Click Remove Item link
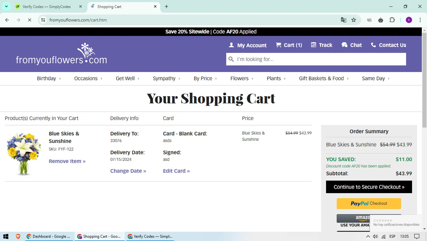 [67, 161]
